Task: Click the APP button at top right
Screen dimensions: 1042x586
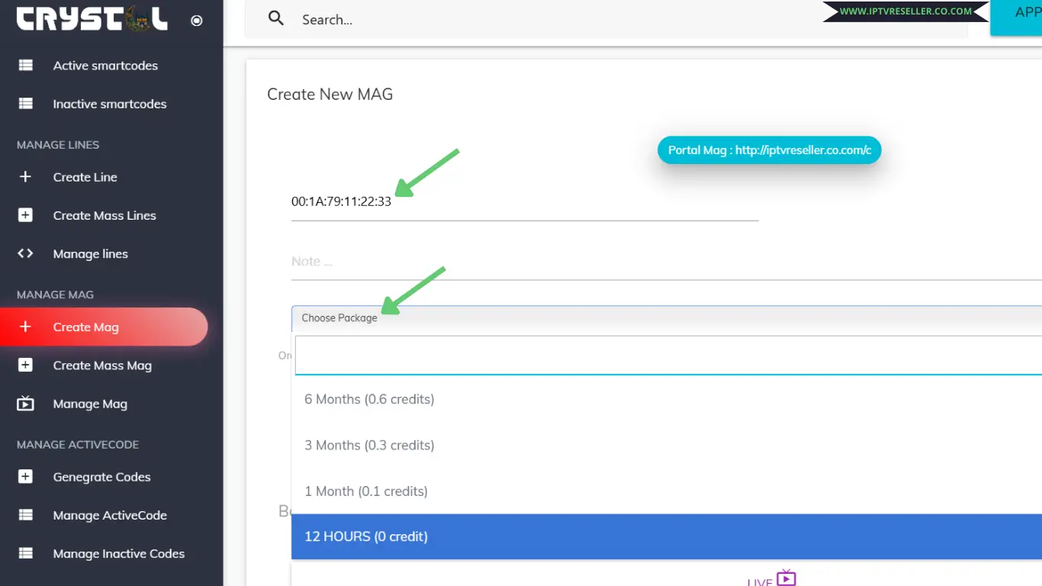Action: click(x=1025, y=12)
